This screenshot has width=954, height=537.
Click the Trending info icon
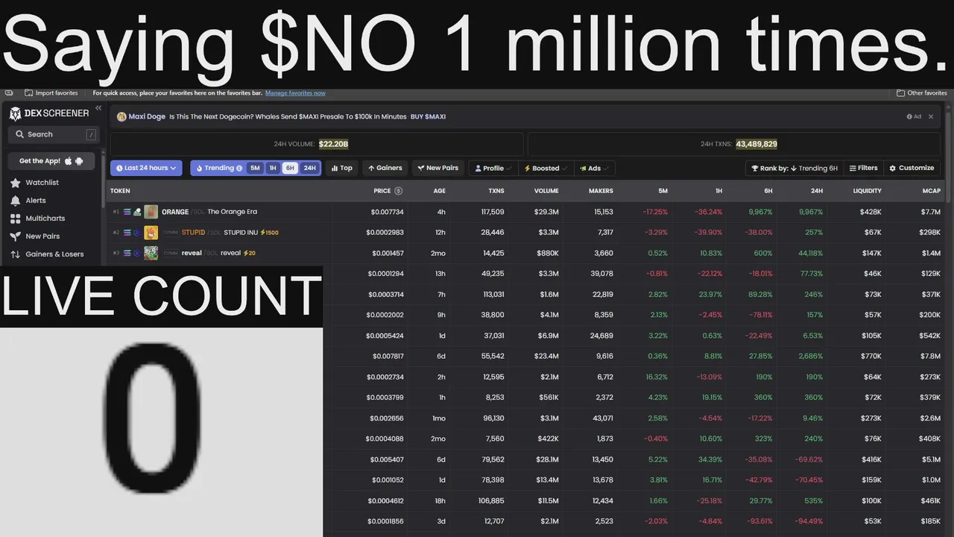click(x=239, y=169)
